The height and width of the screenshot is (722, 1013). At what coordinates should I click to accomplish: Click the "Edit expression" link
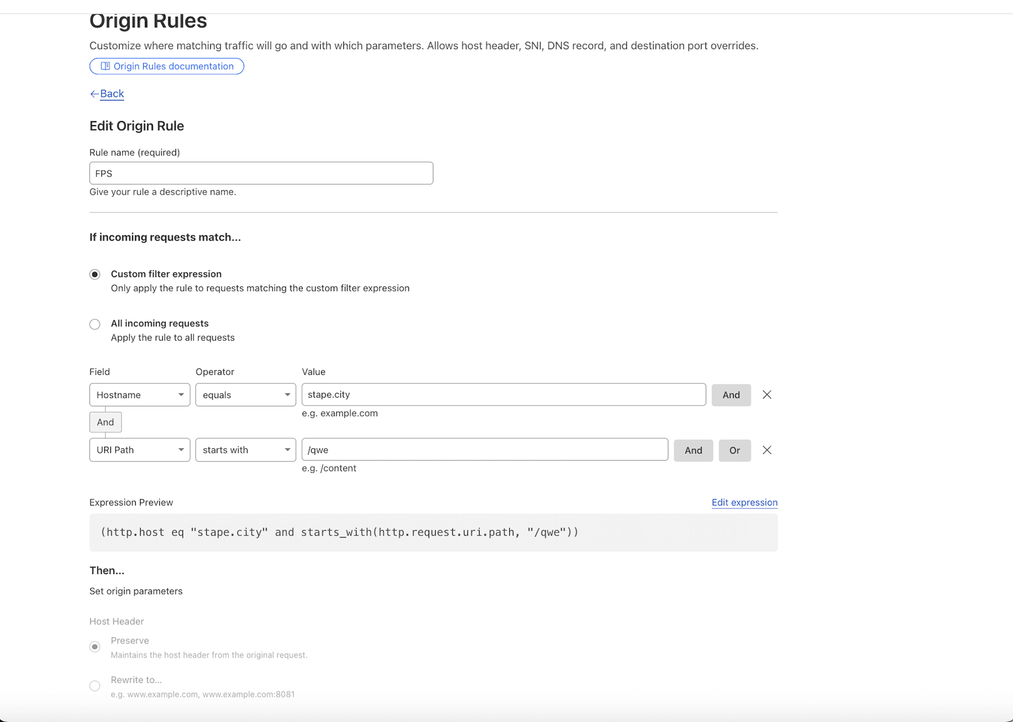tap(744, 502)
